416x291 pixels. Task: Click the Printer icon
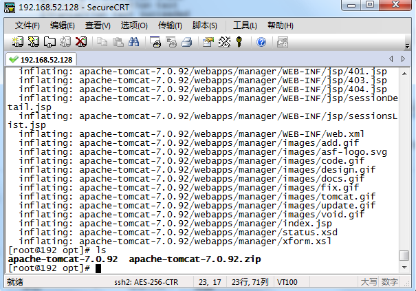[x=187, y=42]
